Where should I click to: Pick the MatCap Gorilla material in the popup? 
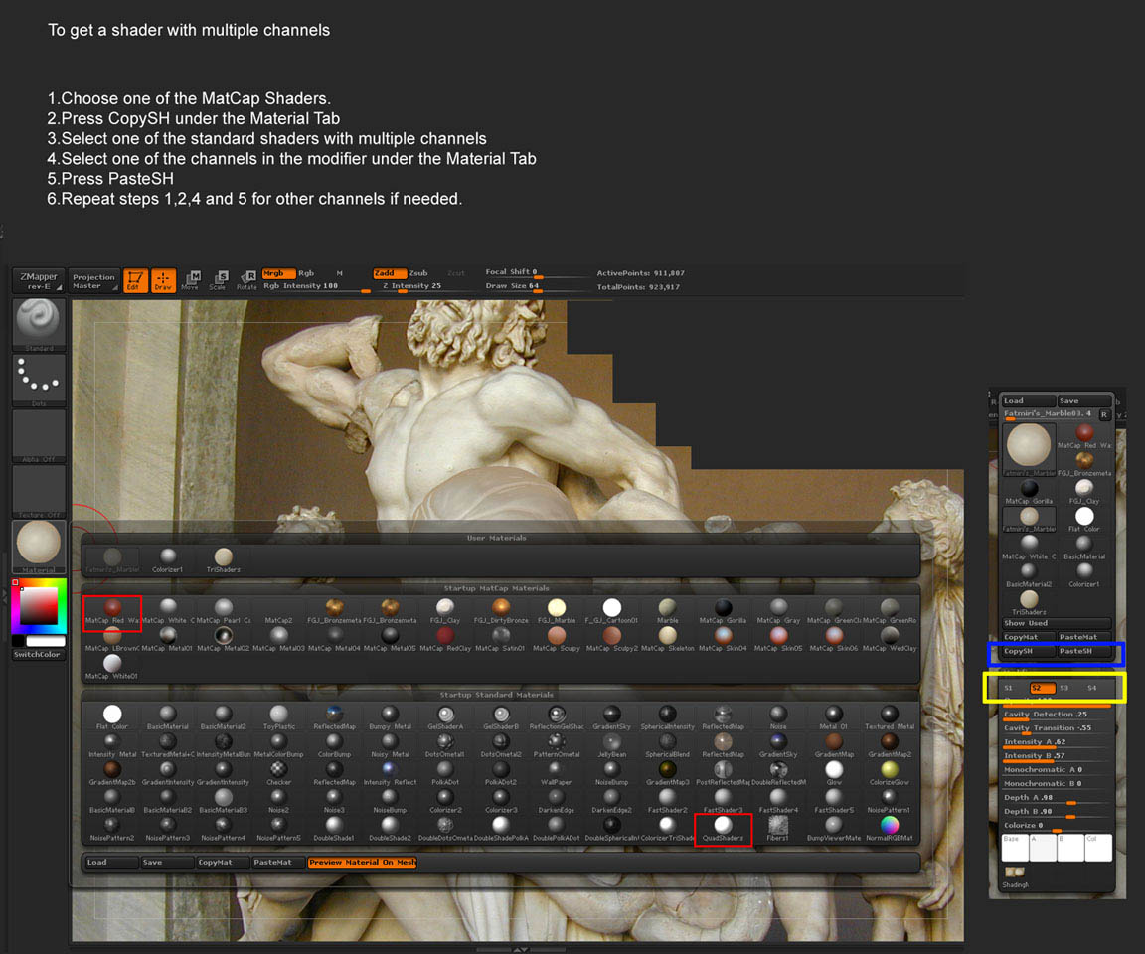pyautogui.click(x=723, y=612)
